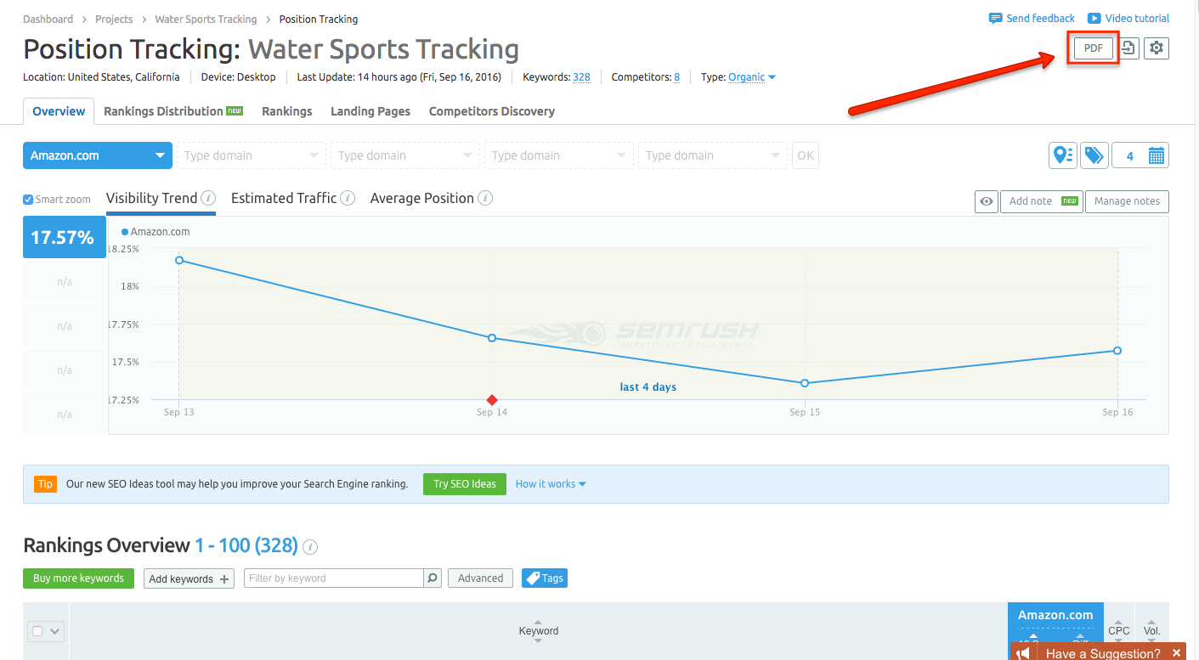The height and width of the screenshot is (660, 1199).
Task: Uncheck the Smart zoom checkbox
Action: (x=26, y=199)
